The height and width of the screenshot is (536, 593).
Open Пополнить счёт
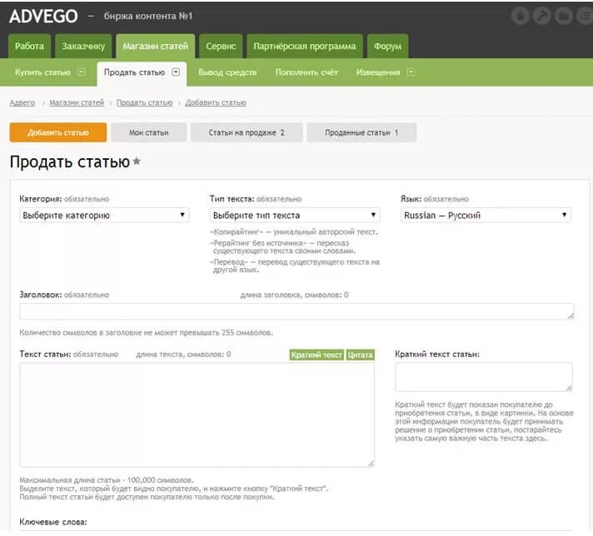tap(306, 72)
